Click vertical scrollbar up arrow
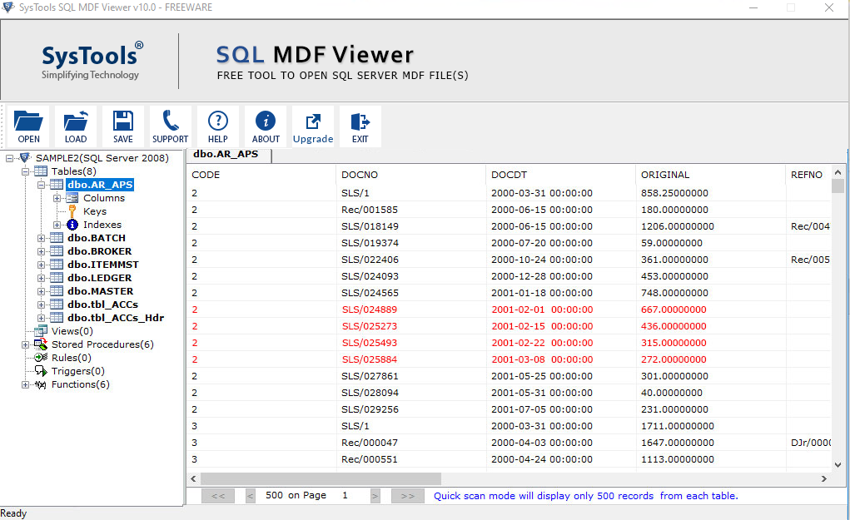The height and width of the screenshot is (520, 850). point(838,172)
